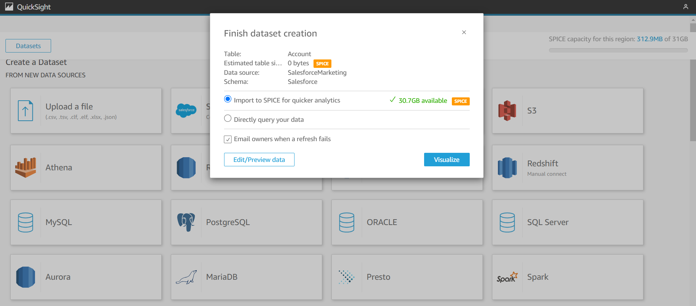Viewport: 696px width, 306px height.
Task: Click the QuickSight title text
Action: pyautogui.click(x=34, y=7)
